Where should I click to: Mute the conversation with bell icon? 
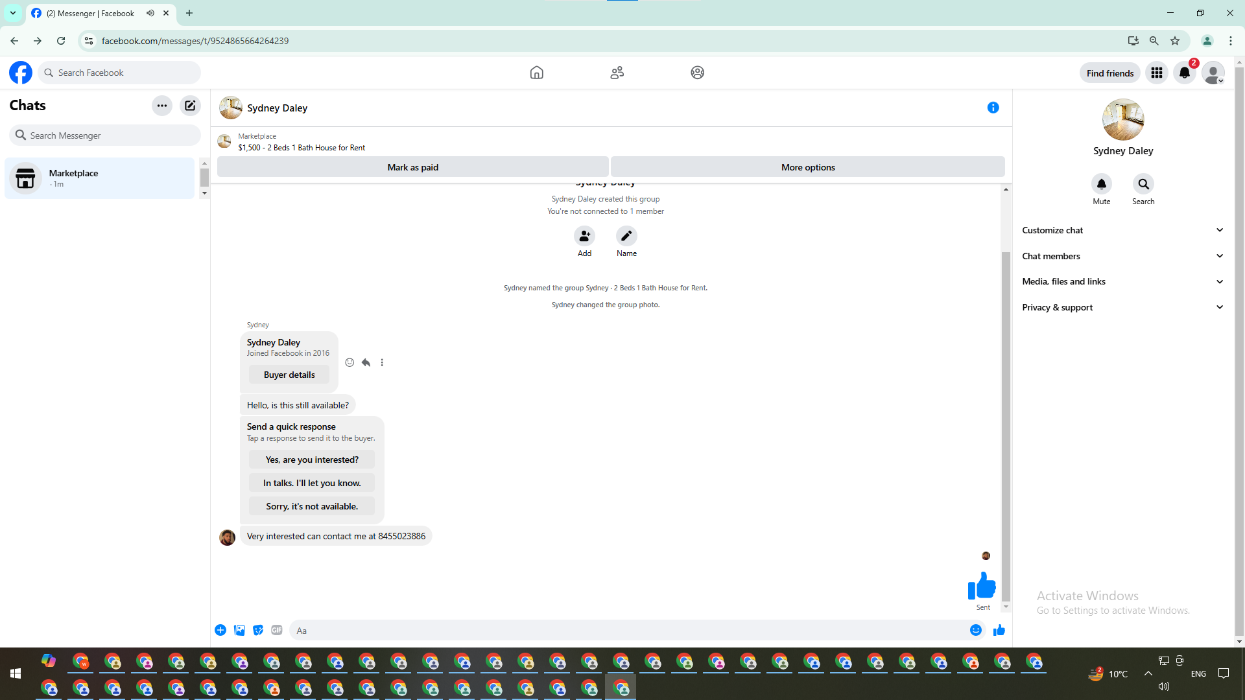coord(1101,184)
